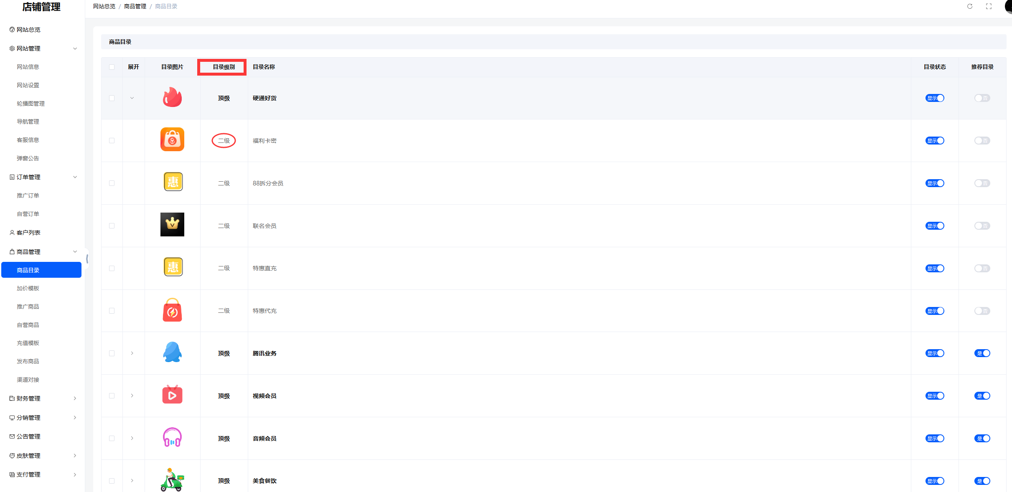Open 轮播图管理 submenu item
The width and height of the screenshot is (1012, 492).
(x=31, y=104)
